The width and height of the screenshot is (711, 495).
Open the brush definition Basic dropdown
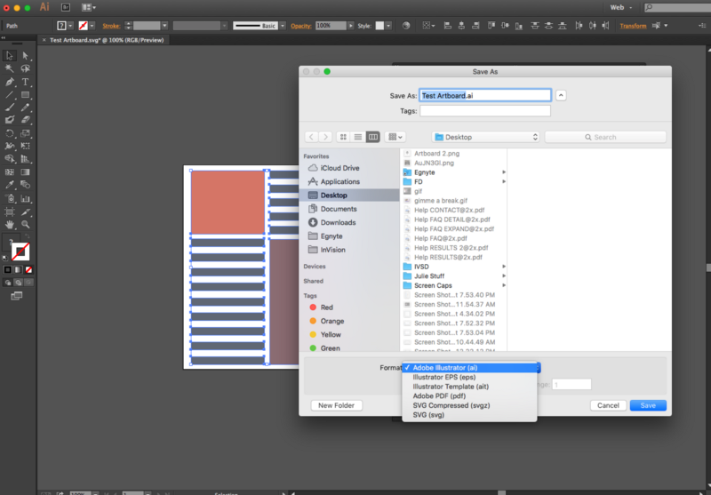click(x=283, y=26)
